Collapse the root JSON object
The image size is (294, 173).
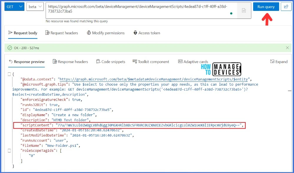coord(9,74)
